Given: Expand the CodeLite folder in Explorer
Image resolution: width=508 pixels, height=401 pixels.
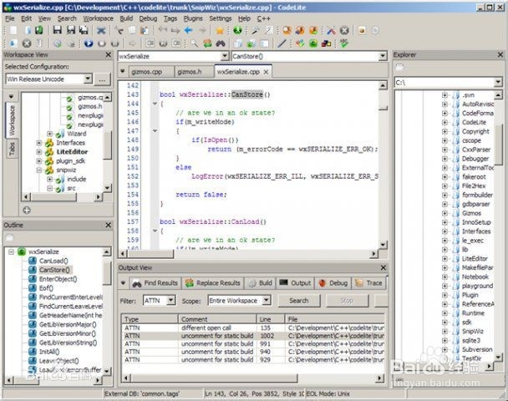Looking at the screenshot, I should 444,123.
